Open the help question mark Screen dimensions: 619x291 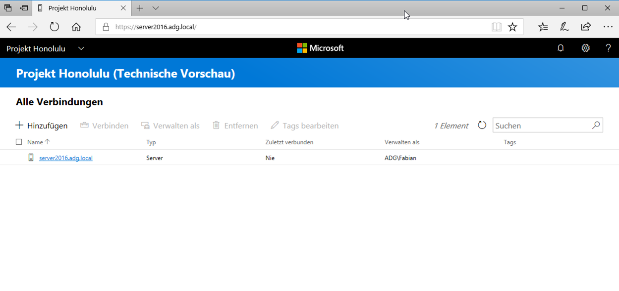click(608, 48)
